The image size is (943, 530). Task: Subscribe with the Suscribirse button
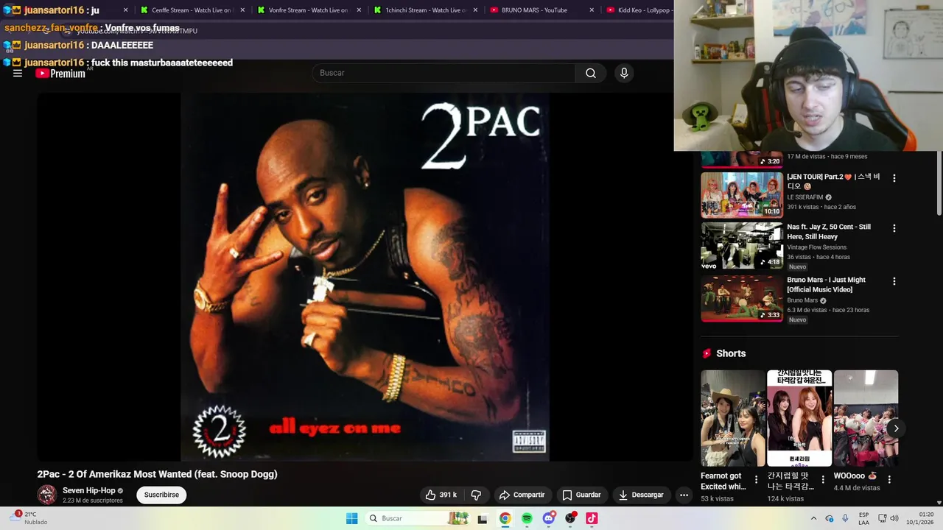(x=161, y=495)
